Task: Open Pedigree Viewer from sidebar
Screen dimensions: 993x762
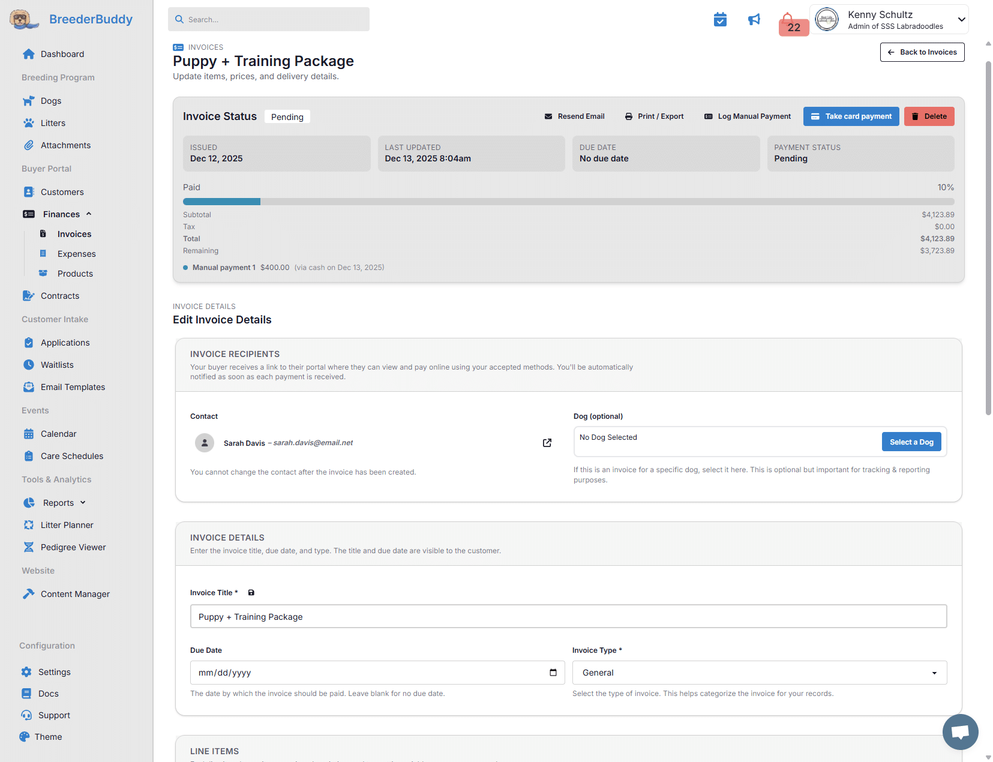Action: tap(73, 547)
